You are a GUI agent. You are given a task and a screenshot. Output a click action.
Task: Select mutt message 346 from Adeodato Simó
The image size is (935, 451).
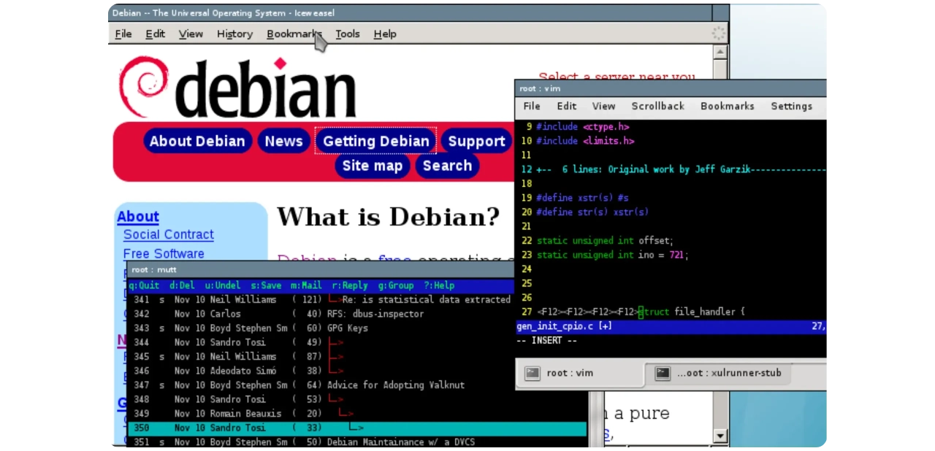coord(321,371)
